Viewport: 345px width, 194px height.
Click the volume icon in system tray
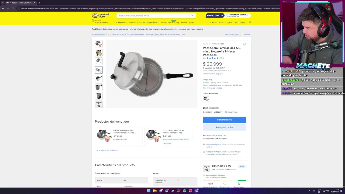(327, 191)
